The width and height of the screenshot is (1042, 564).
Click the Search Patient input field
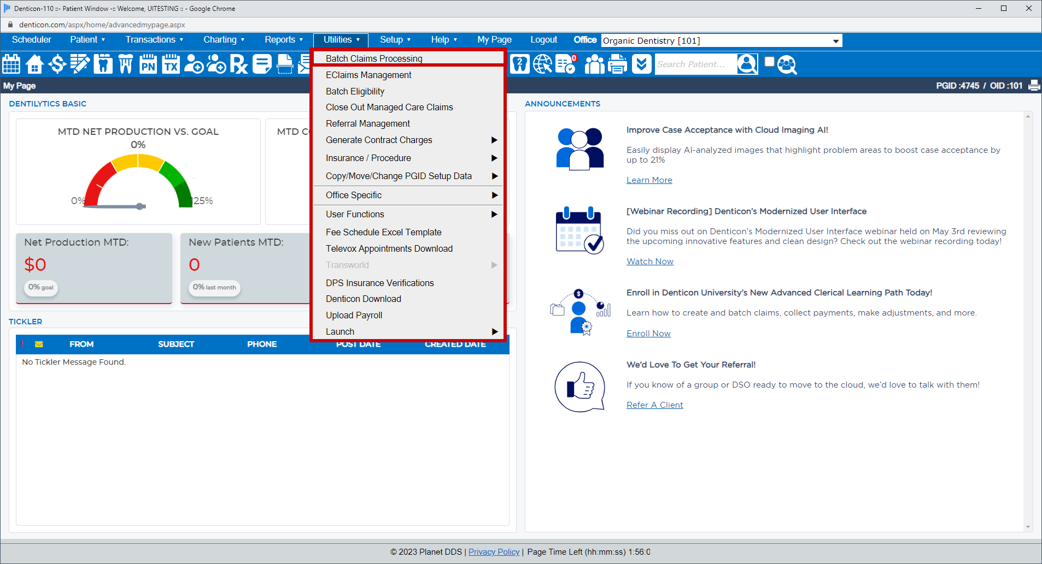point(695,64)
